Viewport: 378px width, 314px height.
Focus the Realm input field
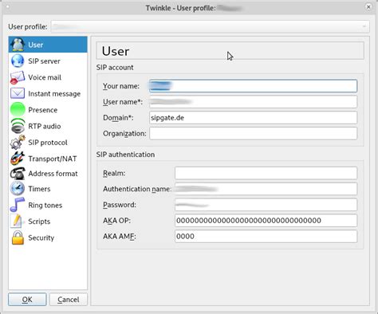click(266, 173)
